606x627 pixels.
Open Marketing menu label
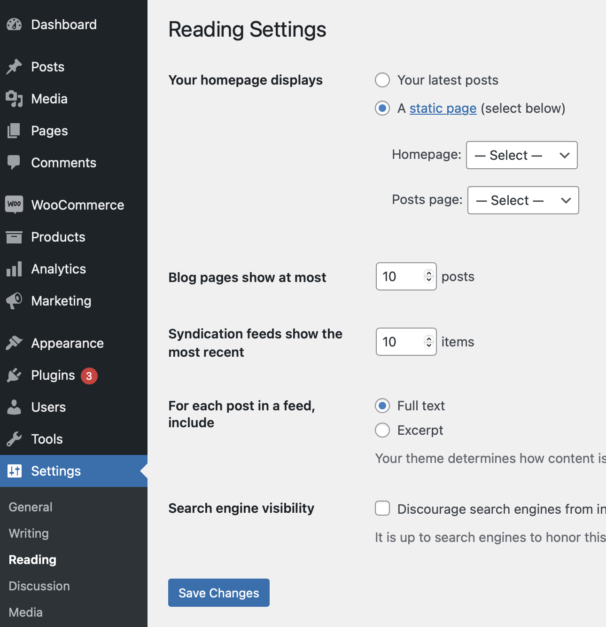[x=62, y=301]
